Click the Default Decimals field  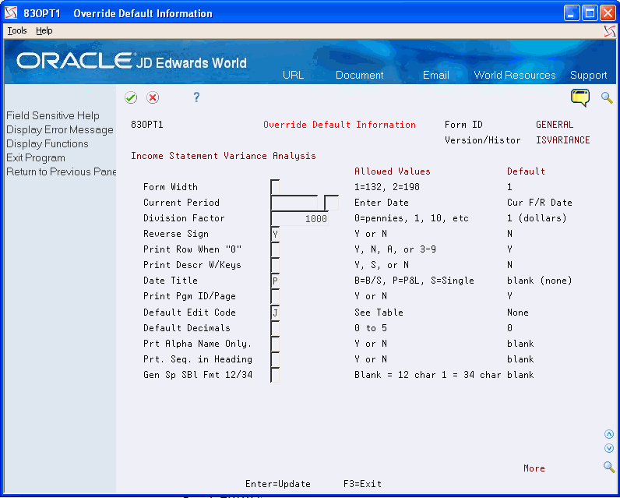tap(275, 328)
